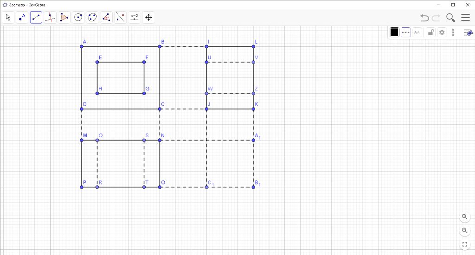The height and width of the screenshot is (255, 475).
Task: Select the Angle measurement tool
Action: [106, 17]
